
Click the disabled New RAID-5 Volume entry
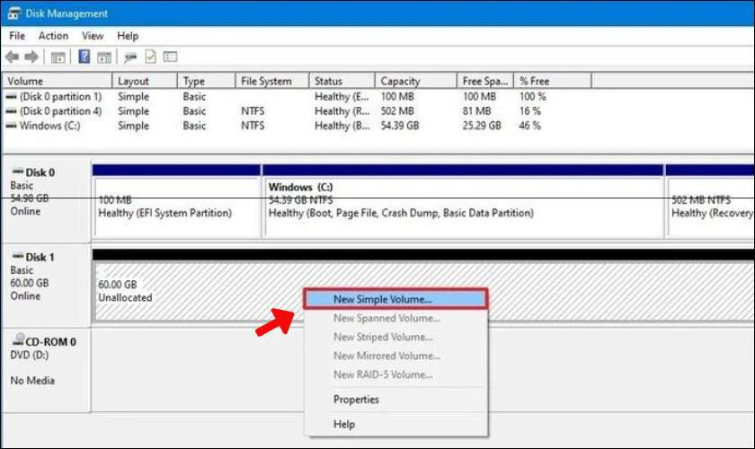383,374
